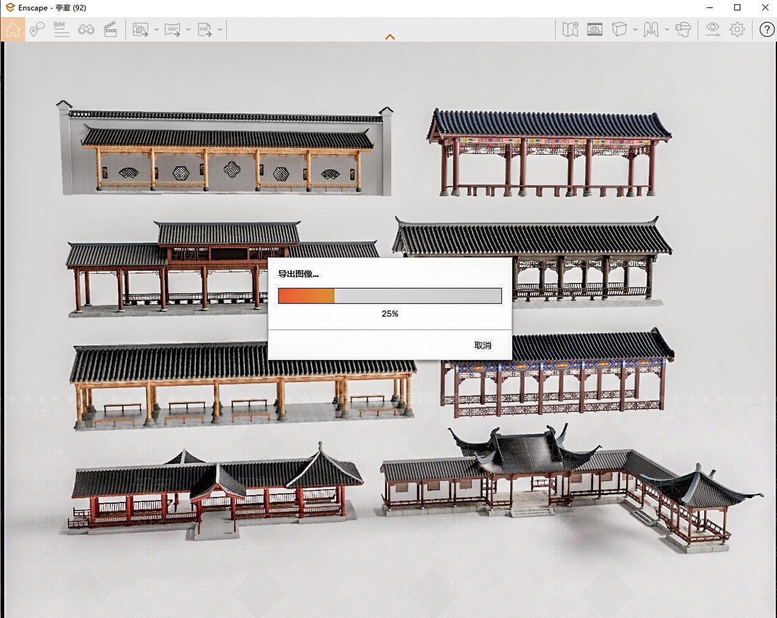Open the help question mark

click(x=767, y=30)
